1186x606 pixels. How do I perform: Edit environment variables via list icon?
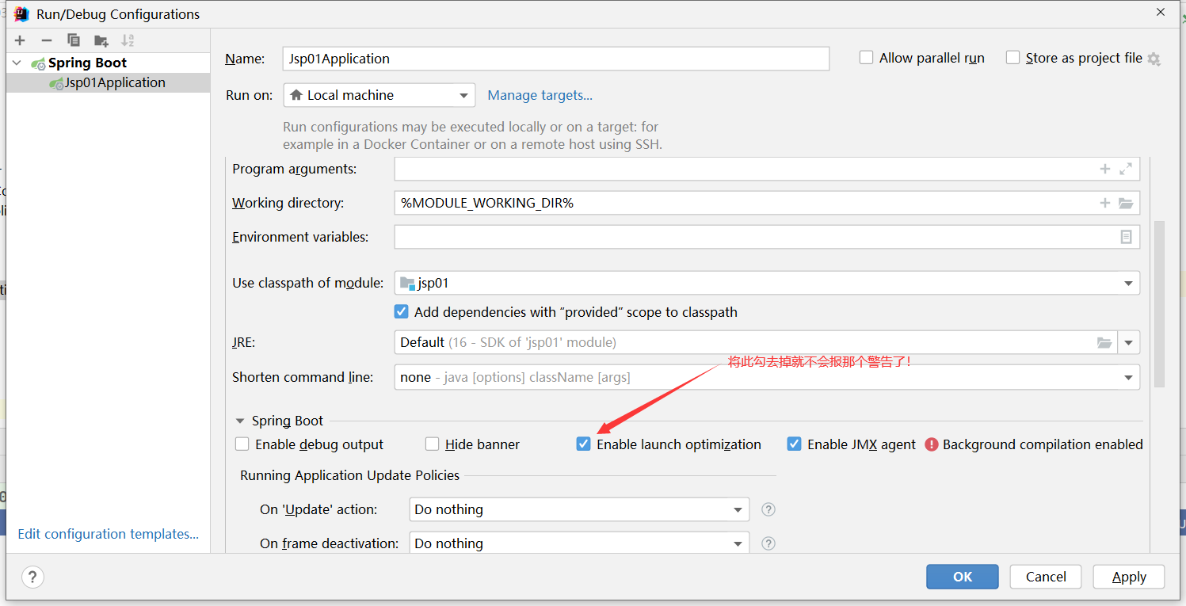tap(1126, 237)
